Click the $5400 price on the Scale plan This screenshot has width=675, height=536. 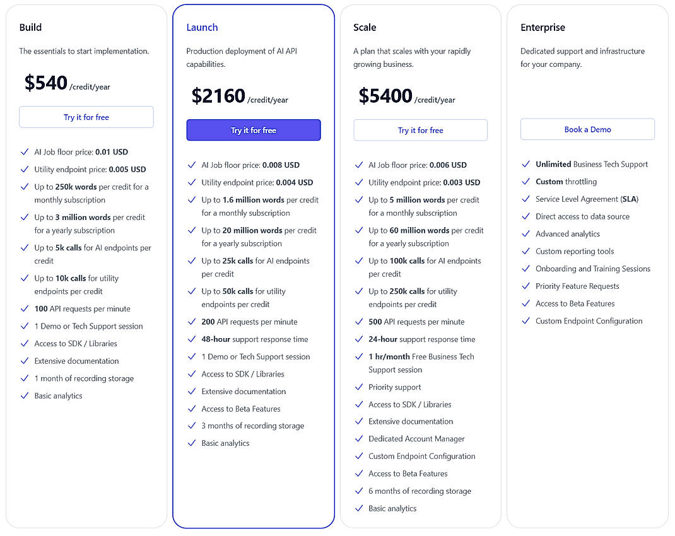click(x=385, y=96)
